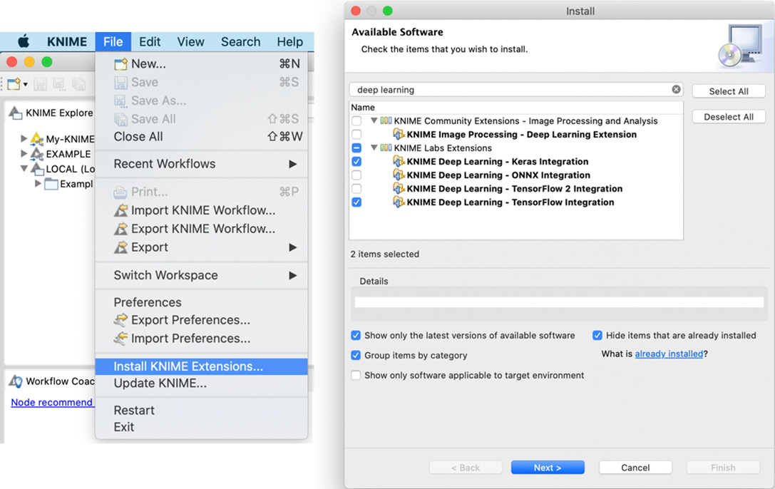
Task: Choose Update KNIME... from File menu
Action: coord(202,384)
